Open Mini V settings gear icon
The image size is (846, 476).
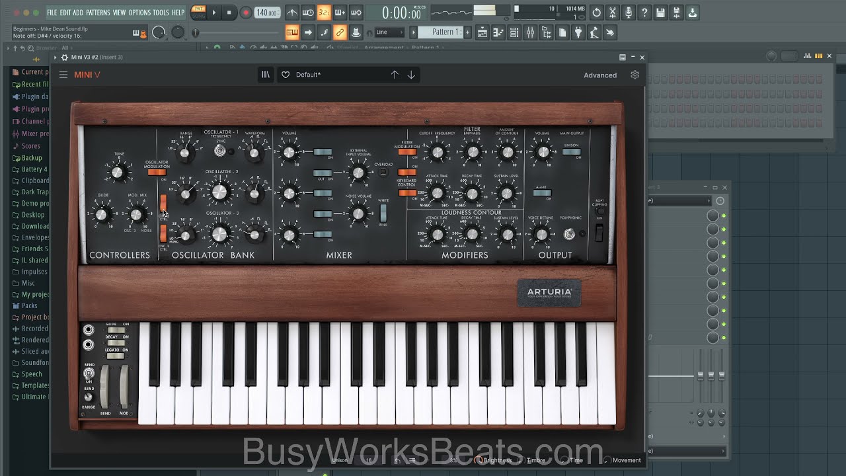point(634,75)
